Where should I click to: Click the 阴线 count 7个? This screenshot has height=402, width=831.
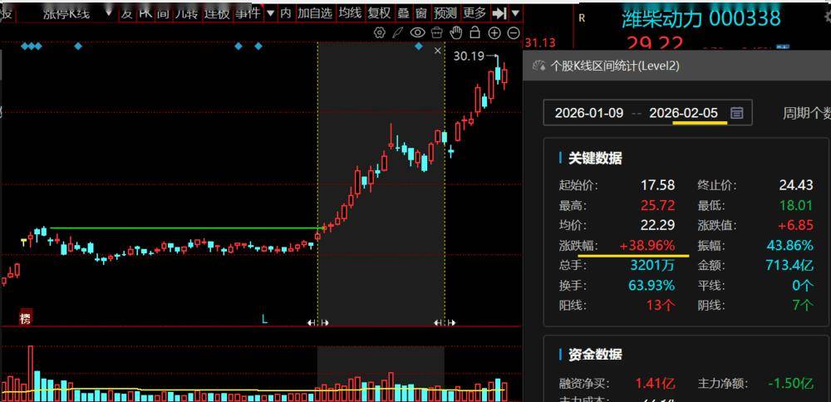801,306
